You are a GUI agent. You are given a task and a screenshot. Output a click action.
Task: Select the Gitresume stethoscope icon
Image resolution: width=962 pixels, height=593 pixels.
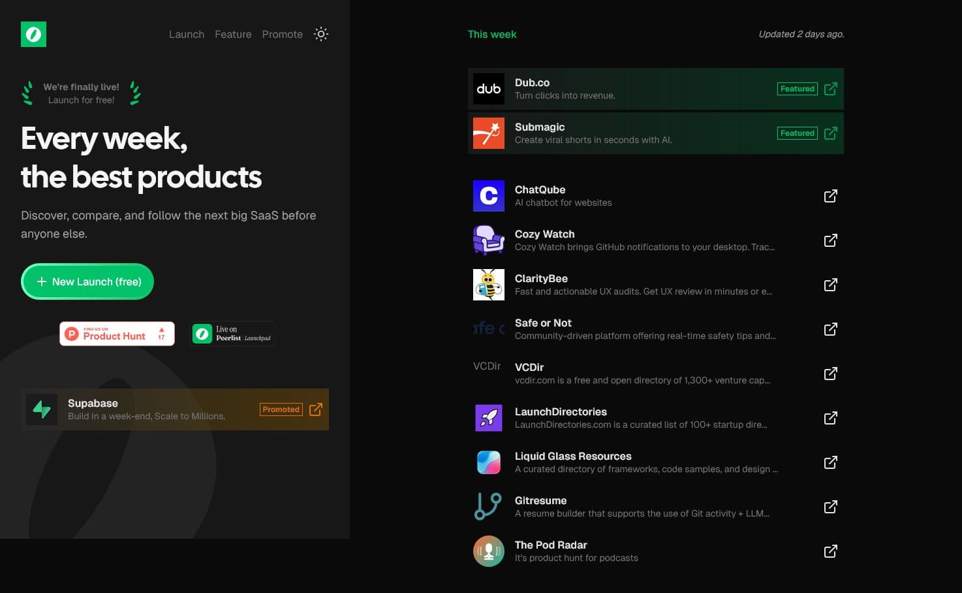[488, 506]
